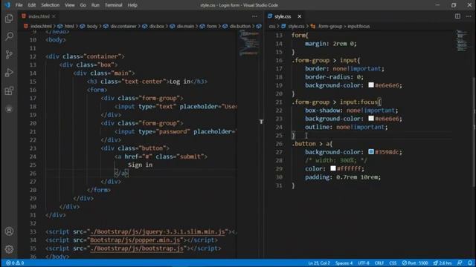Open the Edit menu

tap(31, 5)
